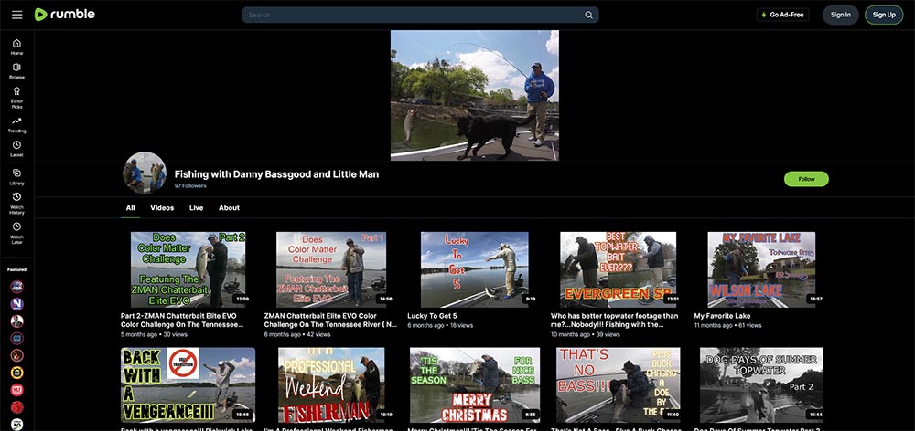Open Watch History in sidebar
Screen dimensions: 915x431
[16, 204]
